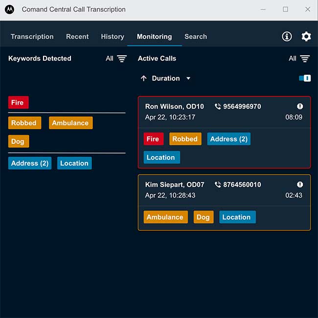Toggle the Active Calls switch
318x318 pixels.
pyautogui.click(x=305, y=78)
